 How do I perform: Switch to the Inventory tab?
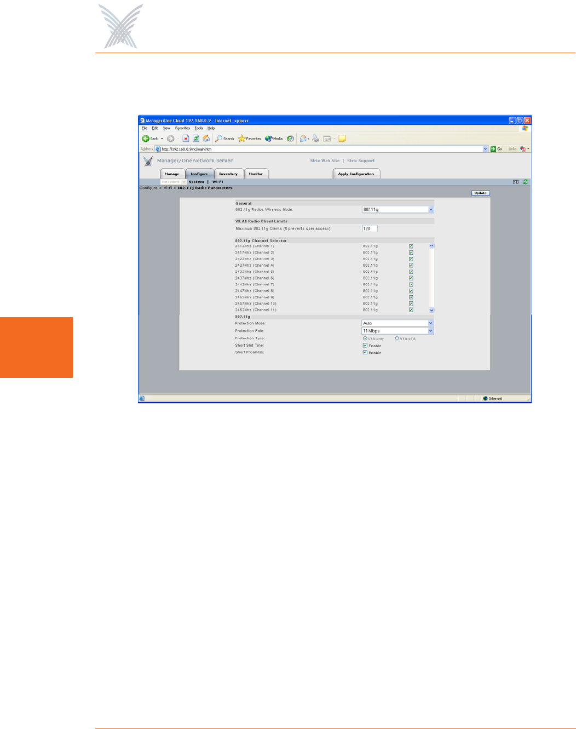pos(228,174)
